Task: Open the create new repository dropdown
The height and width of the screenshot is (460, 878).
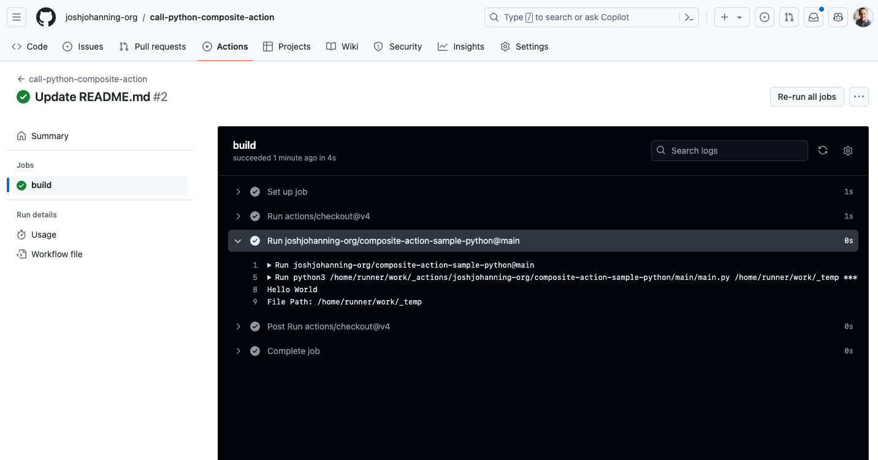Action: click(x=731, y=17)
